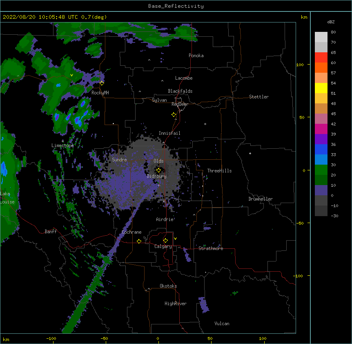The width and height of the screenshot is (352, 344).
Task: Click the Lake Louise label
Action: (x=7, y=198)
